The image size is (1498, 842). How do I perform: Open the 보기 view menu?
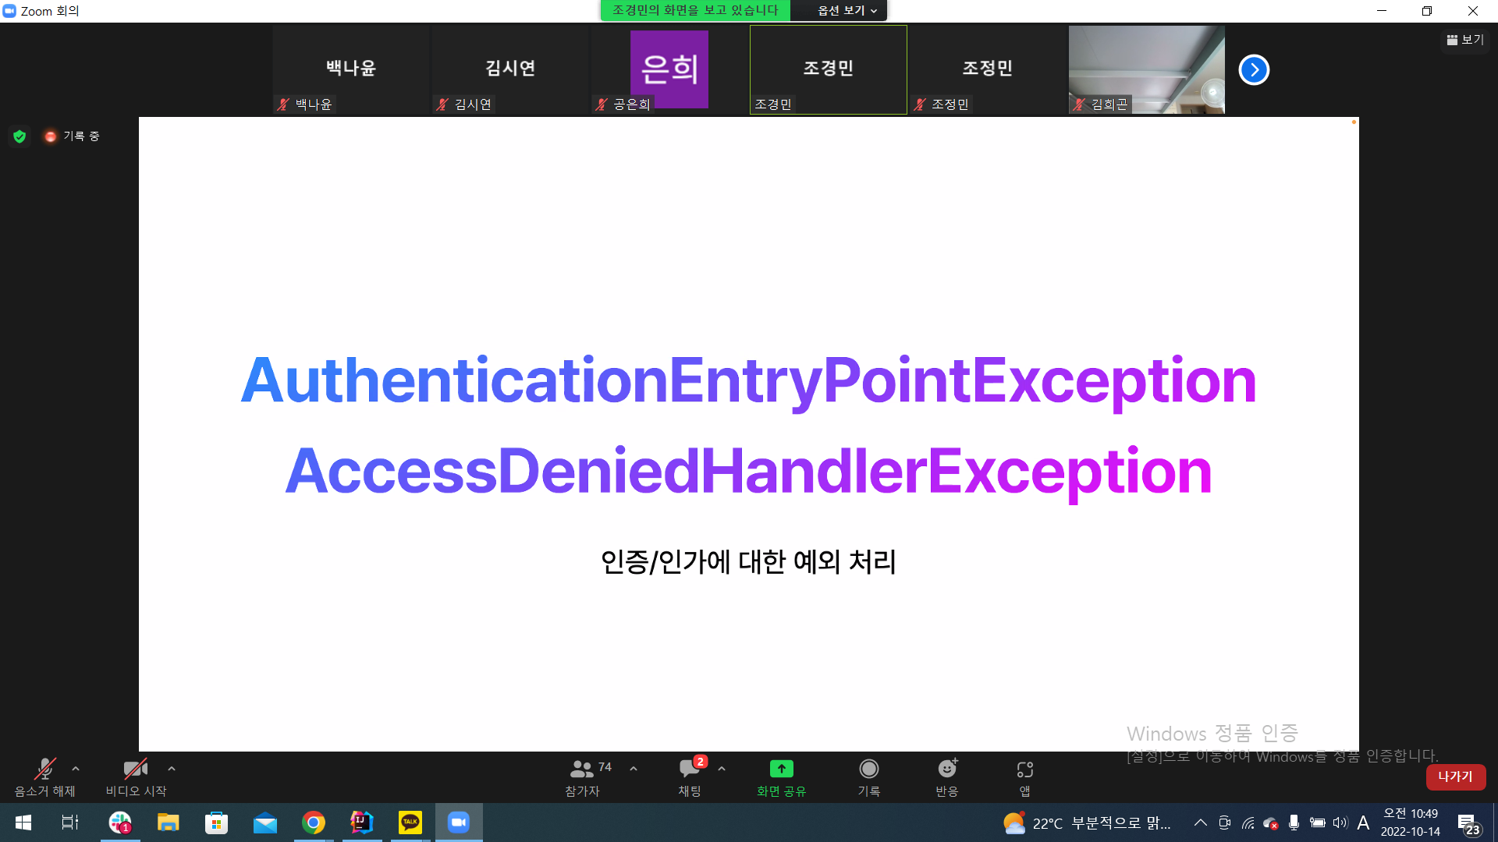(1465, 40)
